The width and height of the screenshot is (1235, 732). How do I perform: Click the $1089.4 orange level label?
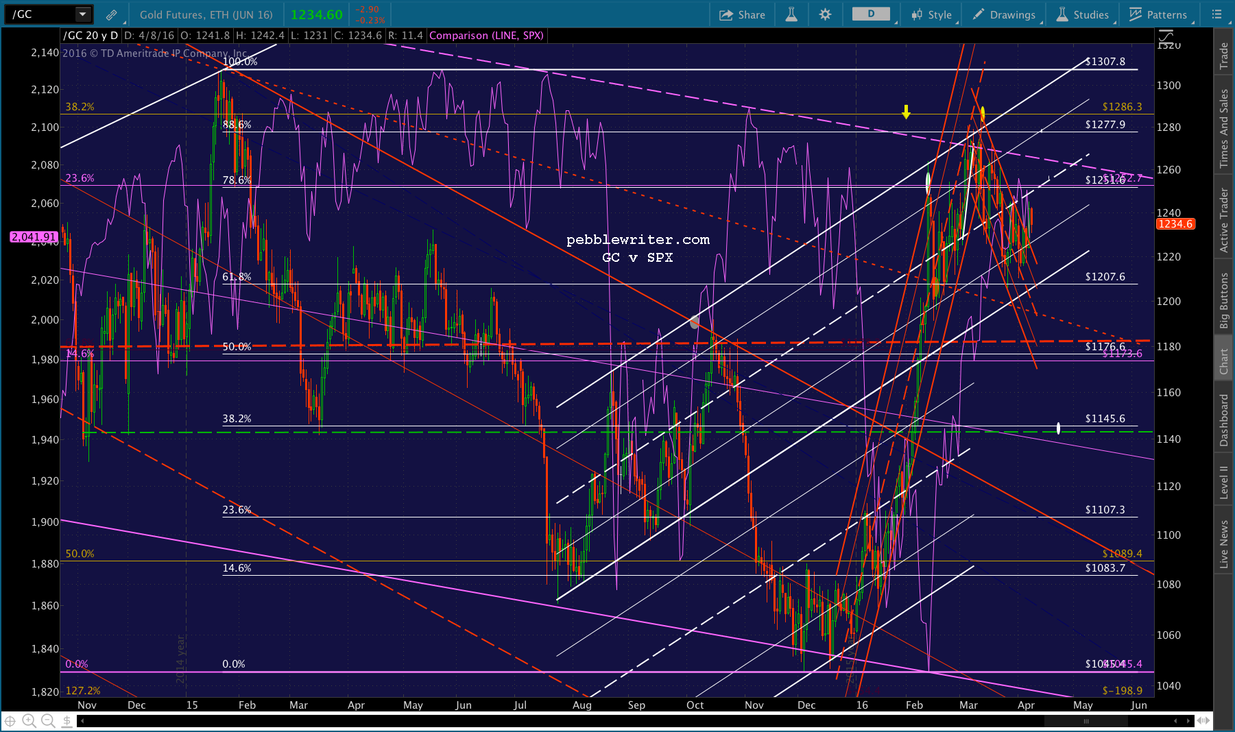pyautogui.click(x=1122, y=554)
